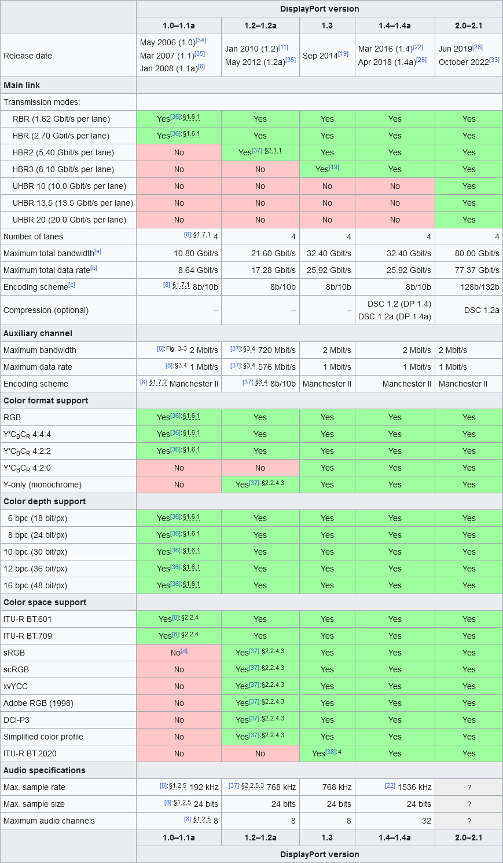Click the bottom '1.3' column header
503x863 pixels.
pyautogui.click(x=327, y=837)
